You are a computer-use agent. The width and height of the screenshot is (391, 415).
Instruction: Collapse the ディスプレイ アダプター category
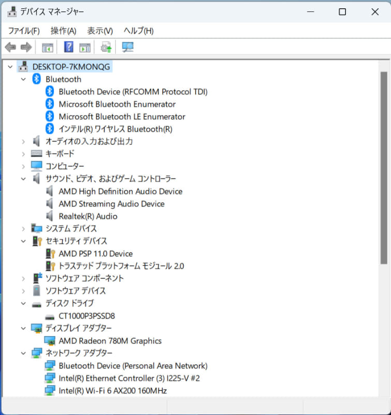pos(23,328)
